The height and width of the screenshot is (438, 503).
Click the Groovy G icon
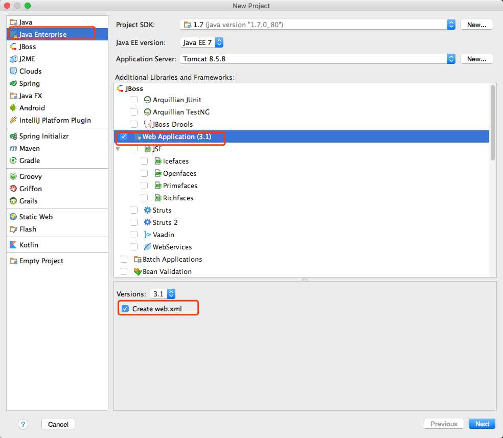coord(13,176)
